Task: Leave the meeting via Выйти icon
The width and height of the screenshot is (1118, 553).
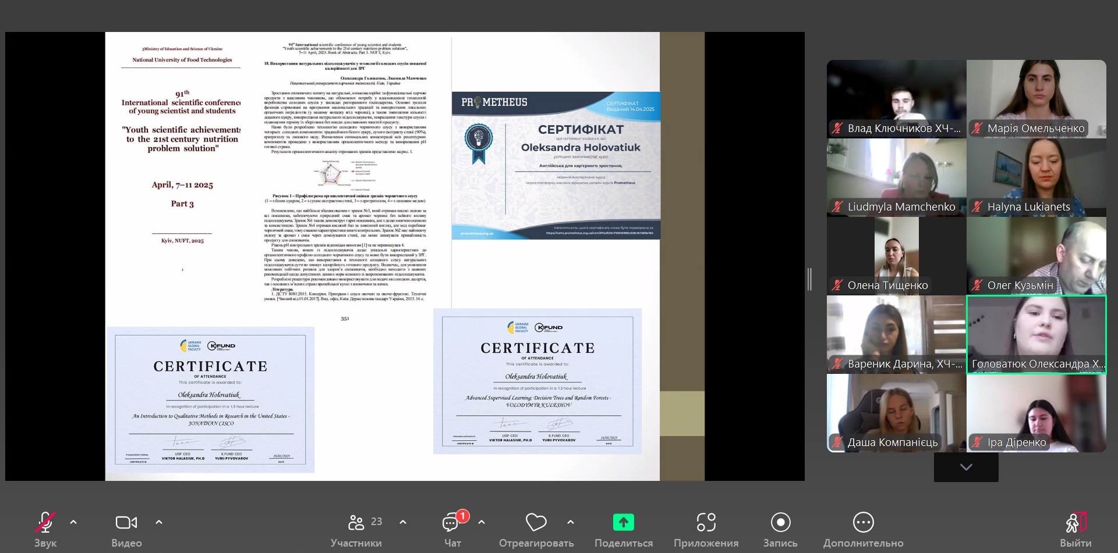Action: 1075,523
